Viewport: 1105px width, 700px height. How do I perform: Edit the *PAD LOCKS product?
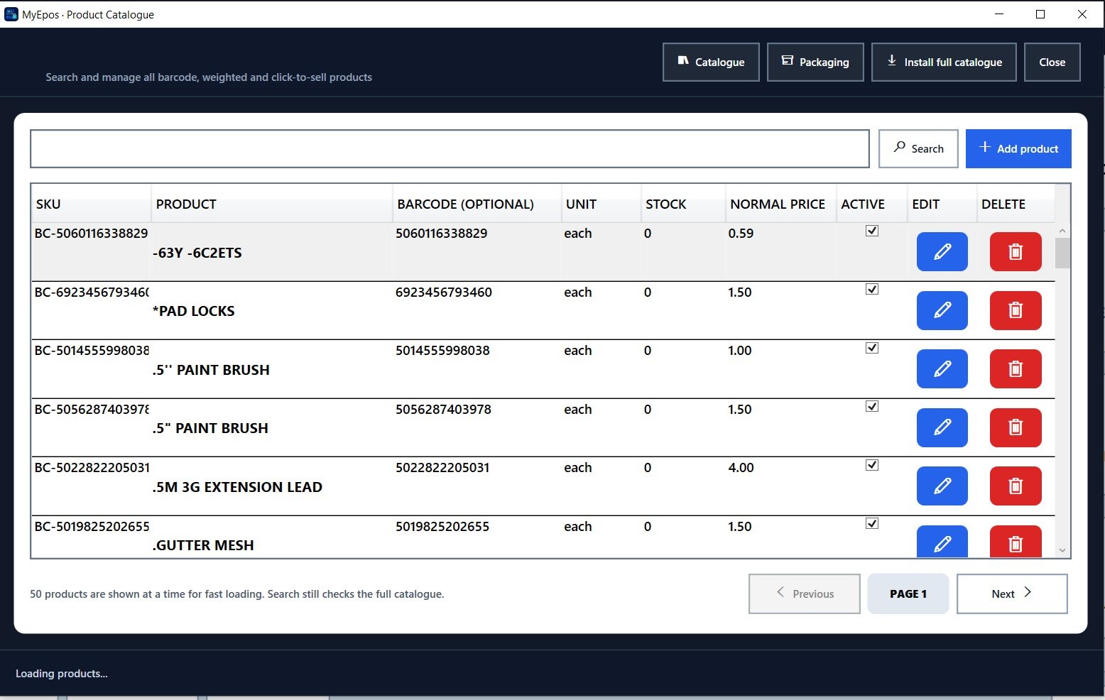pyautogui.click(x=942, y=310)
